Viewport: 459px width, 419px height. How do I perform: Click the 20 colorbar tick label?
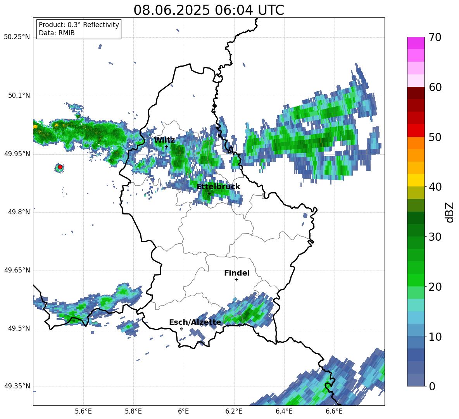(435, 287)
